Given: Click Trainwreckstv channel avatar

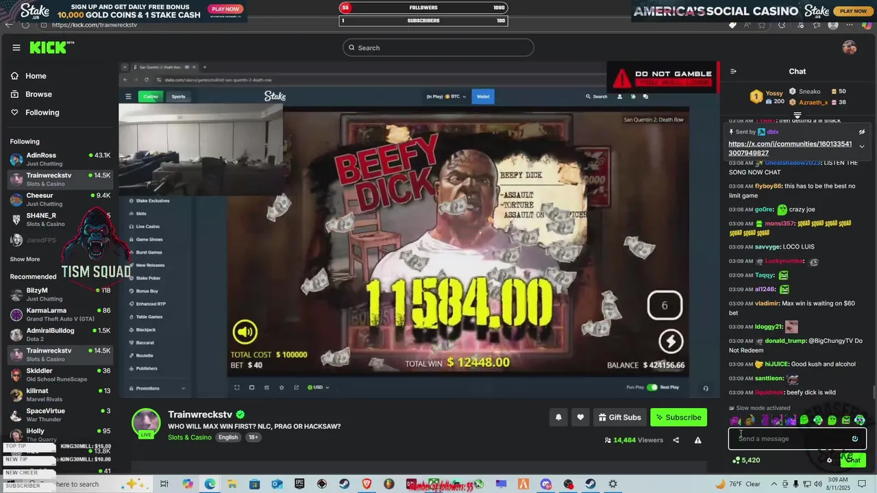Looking at the screenshot, I should tap(146, 422).
